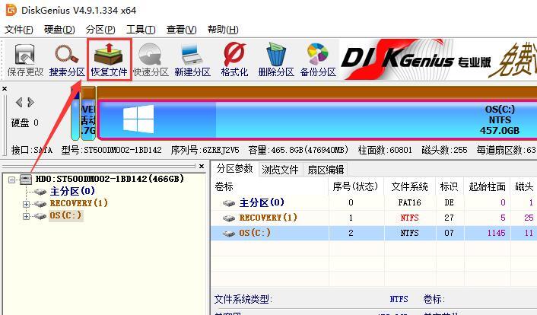Close the left disk tree panel
Screen dimensions: 537x315
tap(202, 166)
